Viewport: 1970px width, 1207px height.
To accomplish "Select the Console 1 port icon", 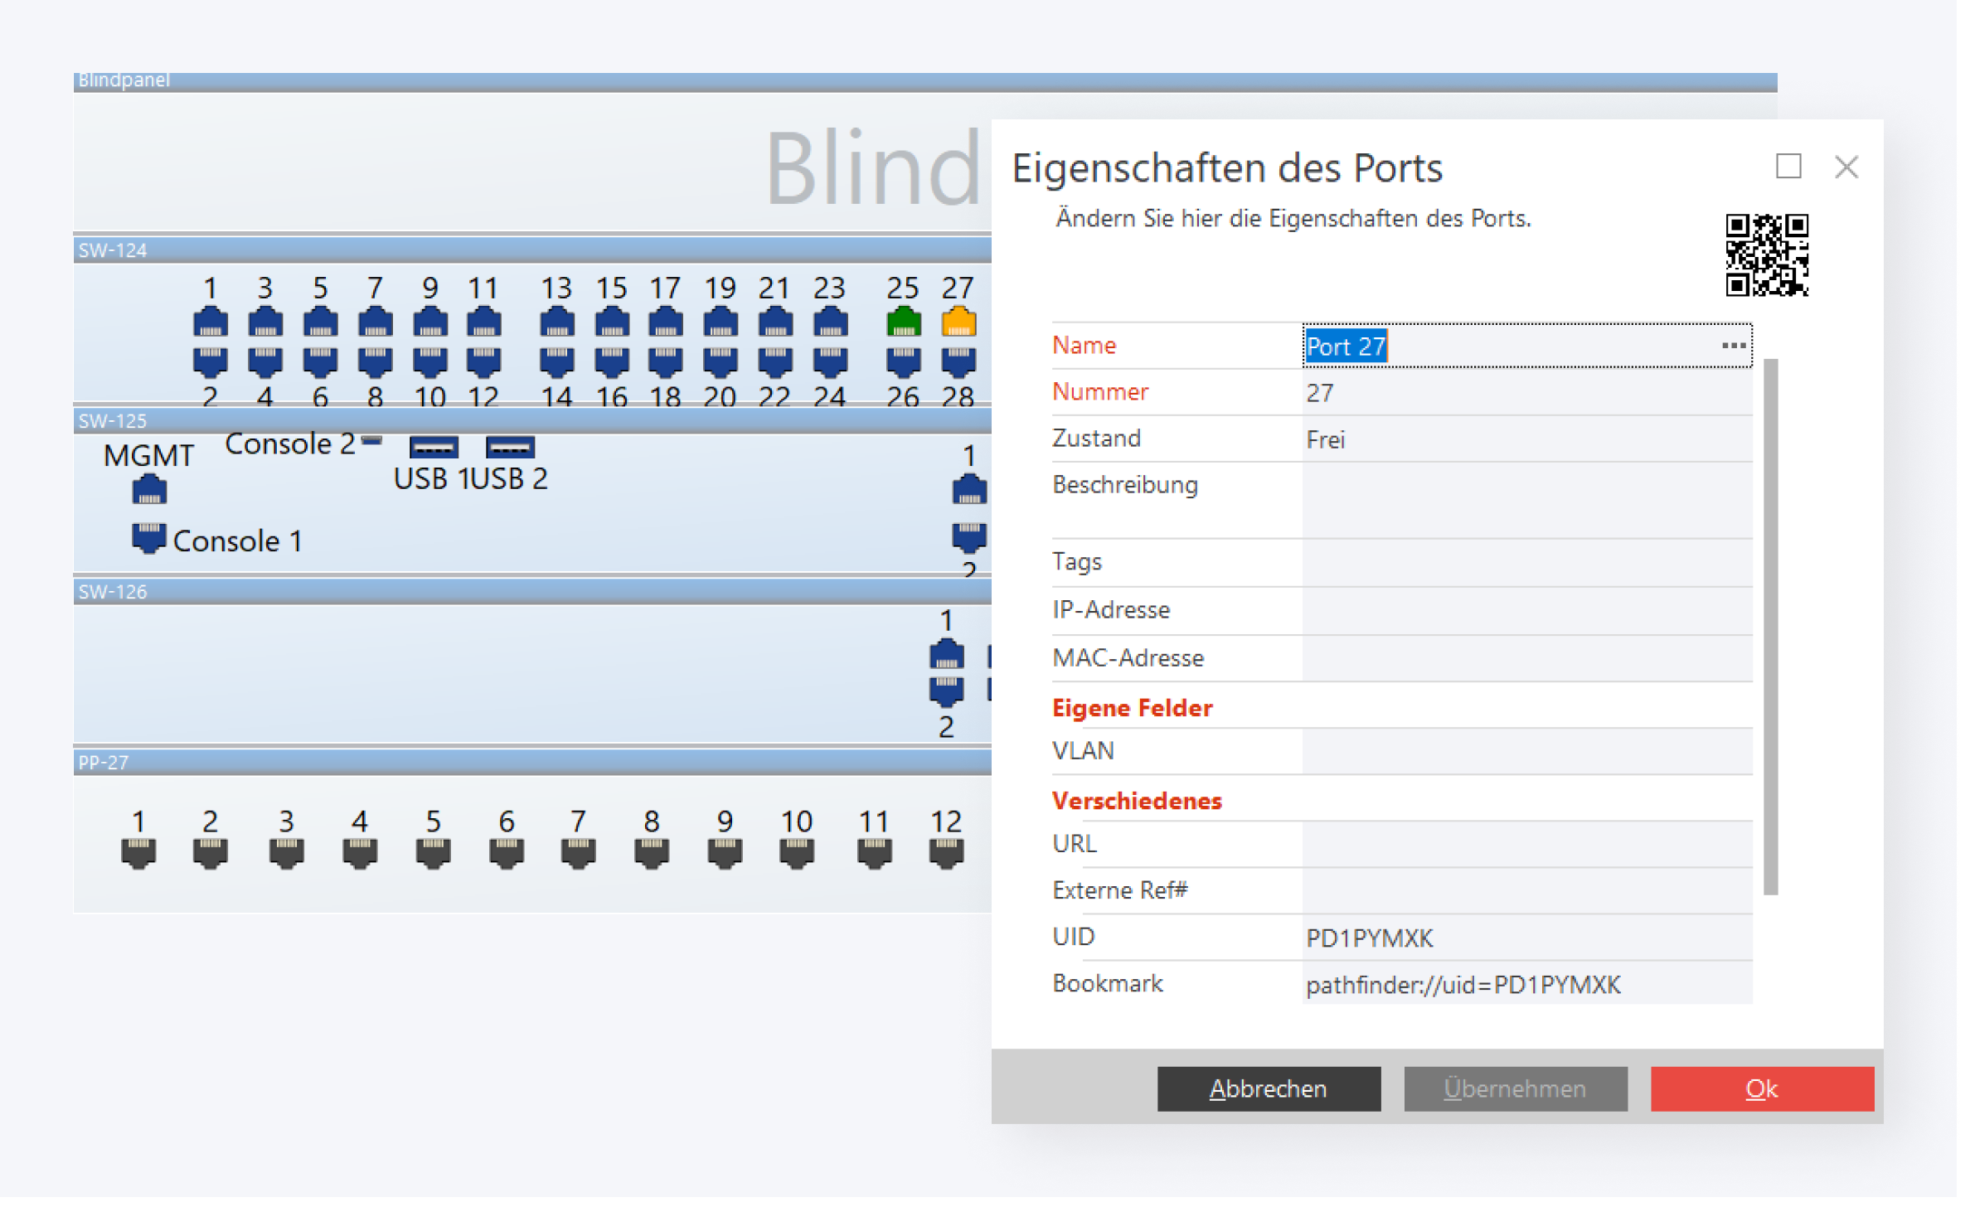I will tap(149, 538).
